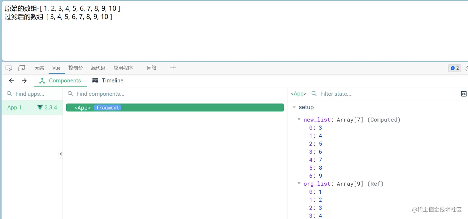
Task: Collapse the org_list array
Action: pos(299,183)
